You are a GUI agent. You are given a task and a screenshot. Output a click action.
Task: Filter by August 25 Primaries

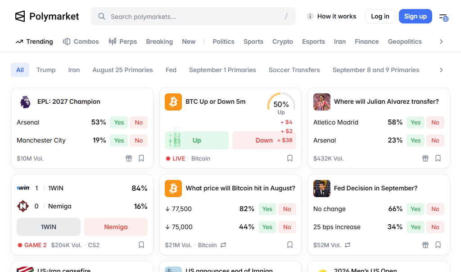pos(122,70)
